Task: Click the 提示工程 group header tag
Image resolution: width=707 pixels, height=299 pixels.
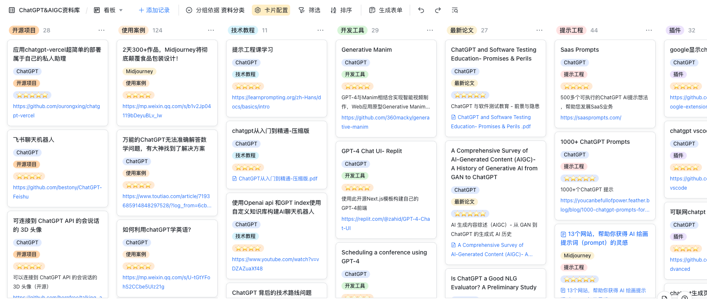Action: click(571, 30)
